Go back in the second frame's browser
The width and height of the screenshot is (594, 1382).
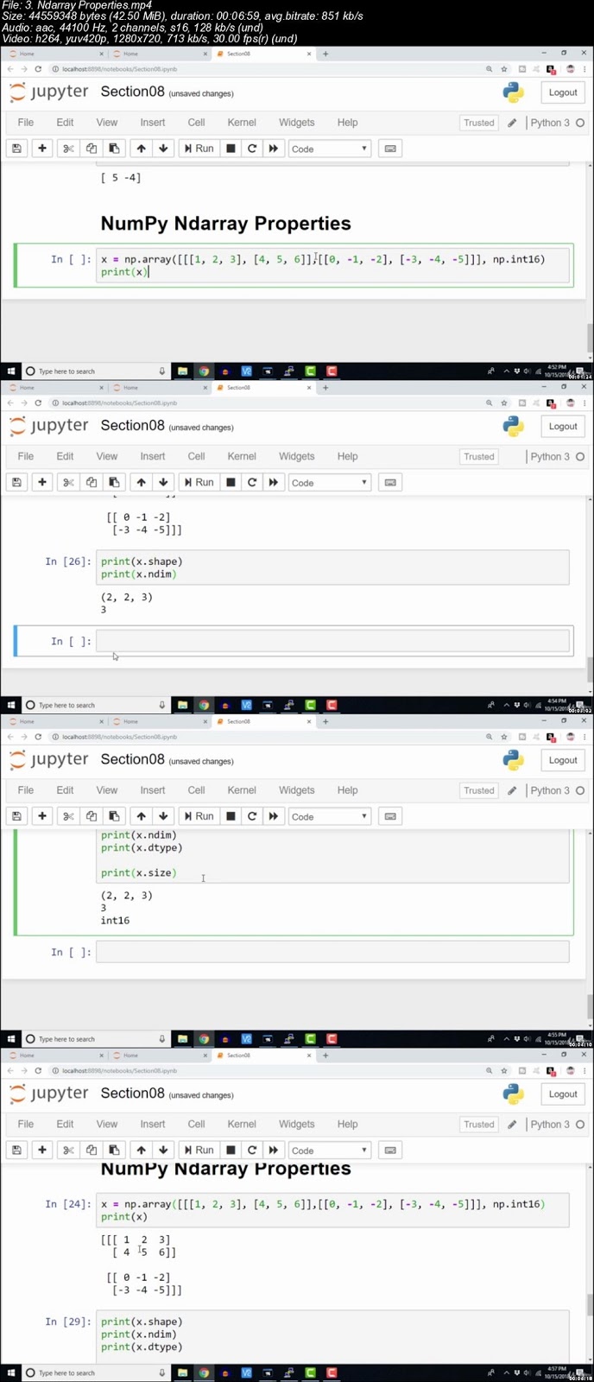(10, 403)
